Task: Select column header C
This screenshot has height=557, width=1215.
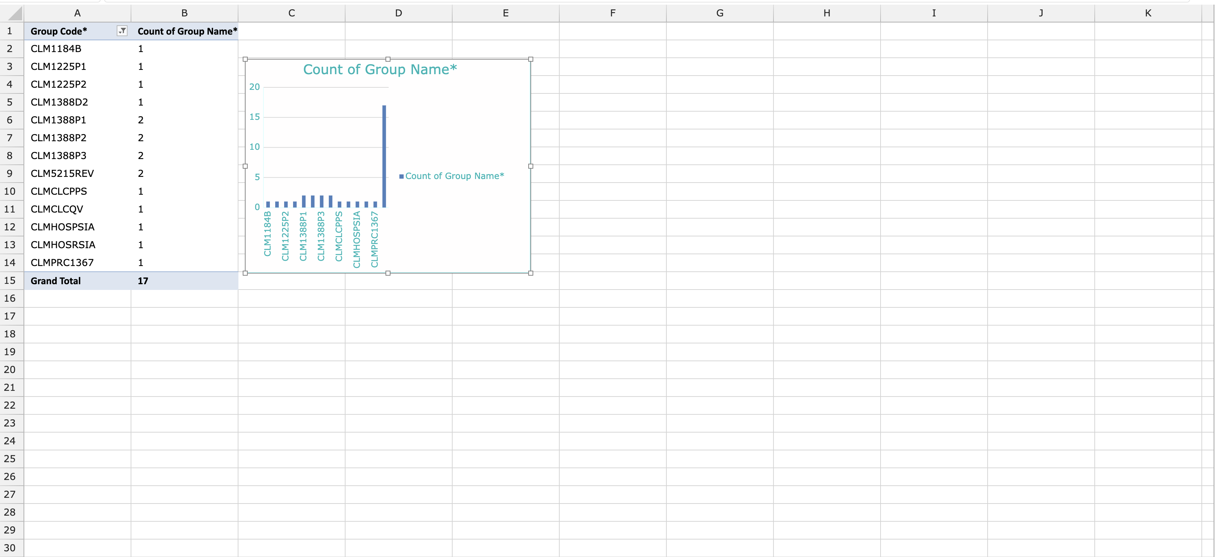Action: (292, 13)
